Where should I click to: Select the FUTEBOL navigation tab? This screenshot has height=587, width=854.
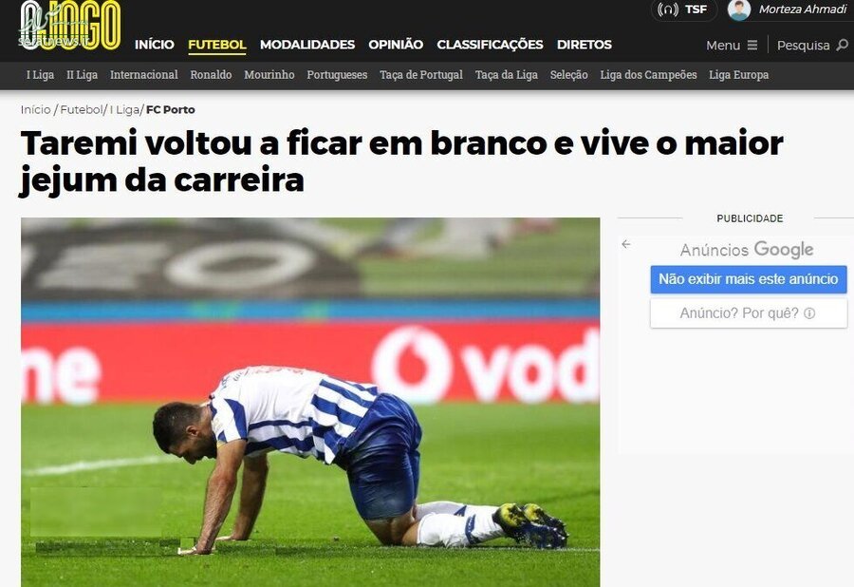point(216,45)
